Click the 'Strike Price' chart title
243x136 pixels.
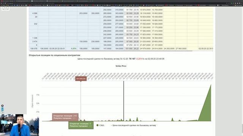pos(121,66)
